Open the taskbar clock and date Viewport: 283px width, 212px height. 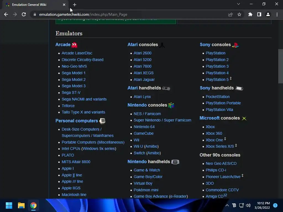point(262,205)
